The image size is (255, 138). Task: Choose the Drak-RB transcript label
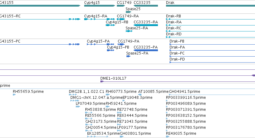(173, 16)
